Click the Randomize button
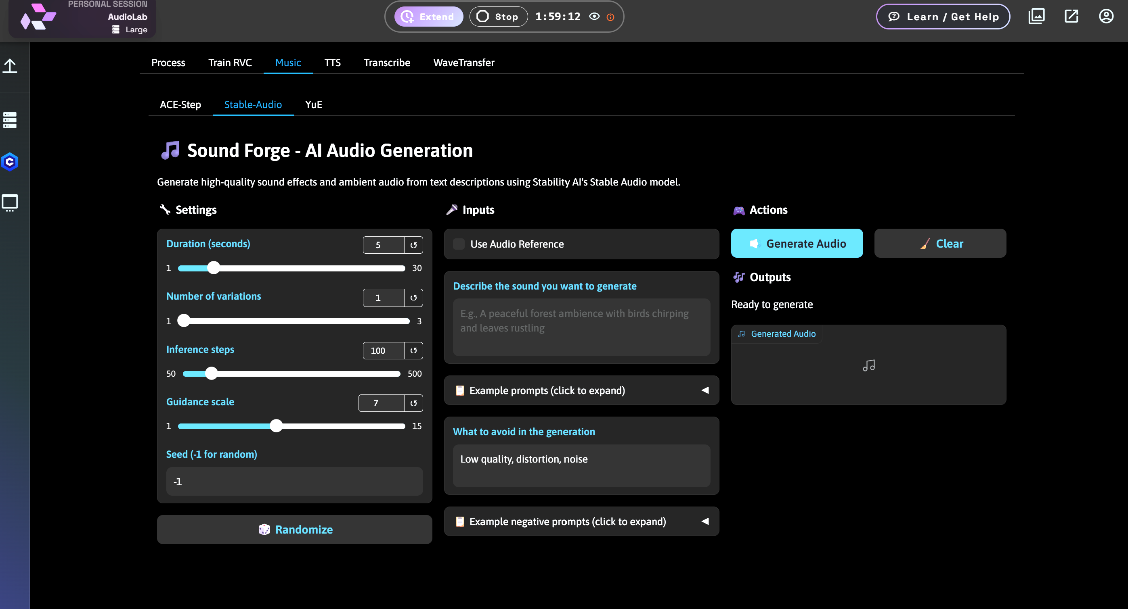The image size is (1128, 609). click(295, 530)
